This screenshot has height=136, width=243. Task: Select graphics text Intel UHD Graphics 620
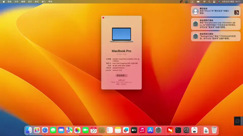point(125,63)
